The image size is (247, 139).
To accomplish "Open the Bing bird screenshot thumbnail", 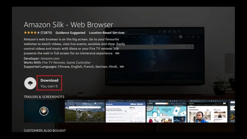I will point(85,111).
